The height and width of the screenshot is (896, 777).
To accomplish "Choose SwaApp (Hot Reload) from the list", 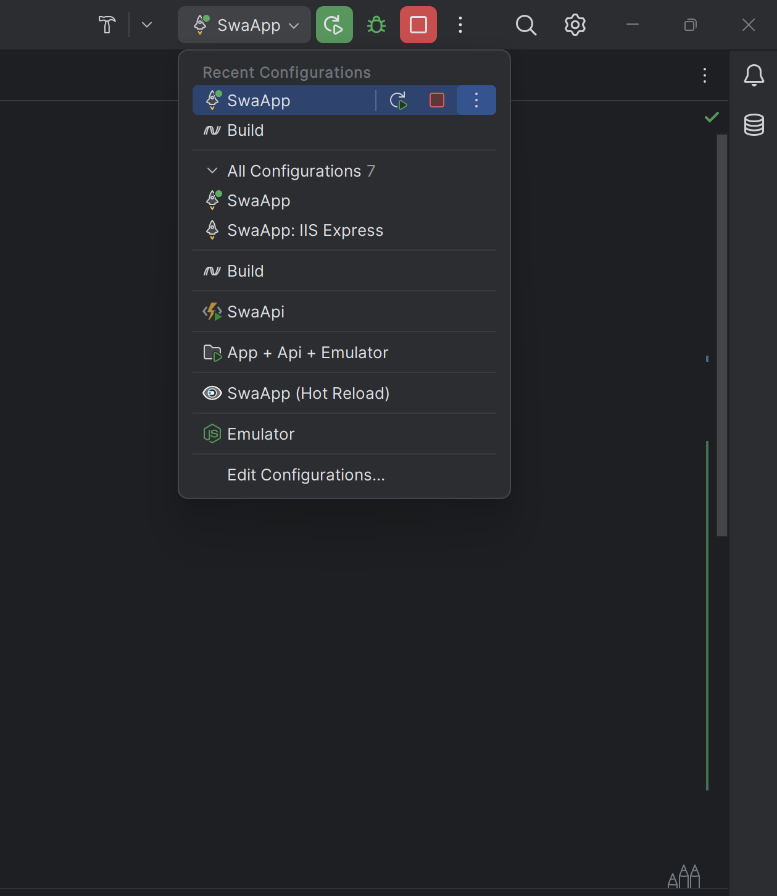I will click(308, 393).
